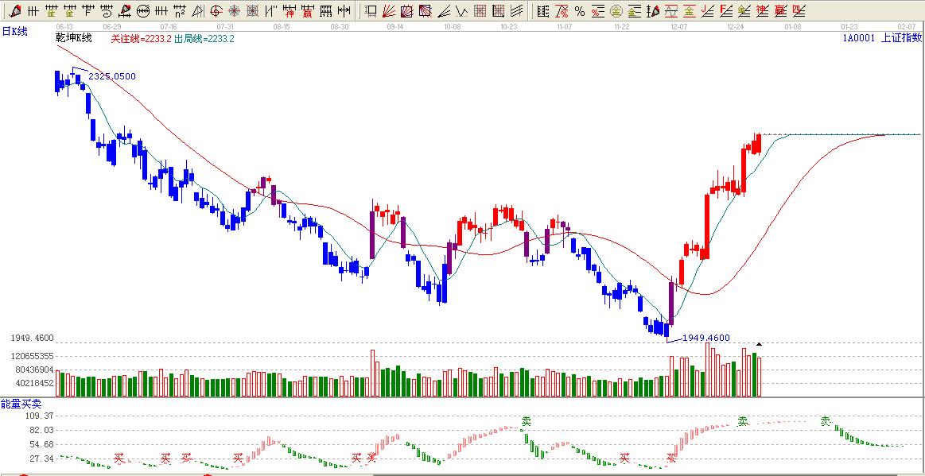This screenshot has width=925, height=476.
Task: Select the red F with lines icon
Action: point(725,11)
